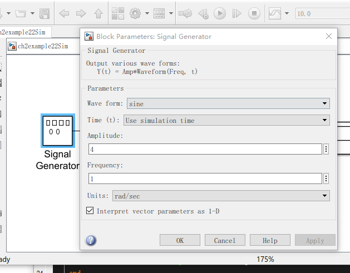Click the Block Parameters dialog title icon
The height and width of the screenshot is (273, 350).
[89, 36]
